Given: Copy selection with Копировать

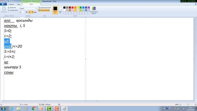Looking at the screenshot, I should (13, 10).
